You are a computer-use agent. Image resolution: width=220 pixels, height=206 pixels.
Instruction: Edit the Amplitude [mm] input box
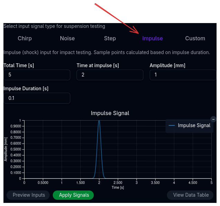click(183, 75)
